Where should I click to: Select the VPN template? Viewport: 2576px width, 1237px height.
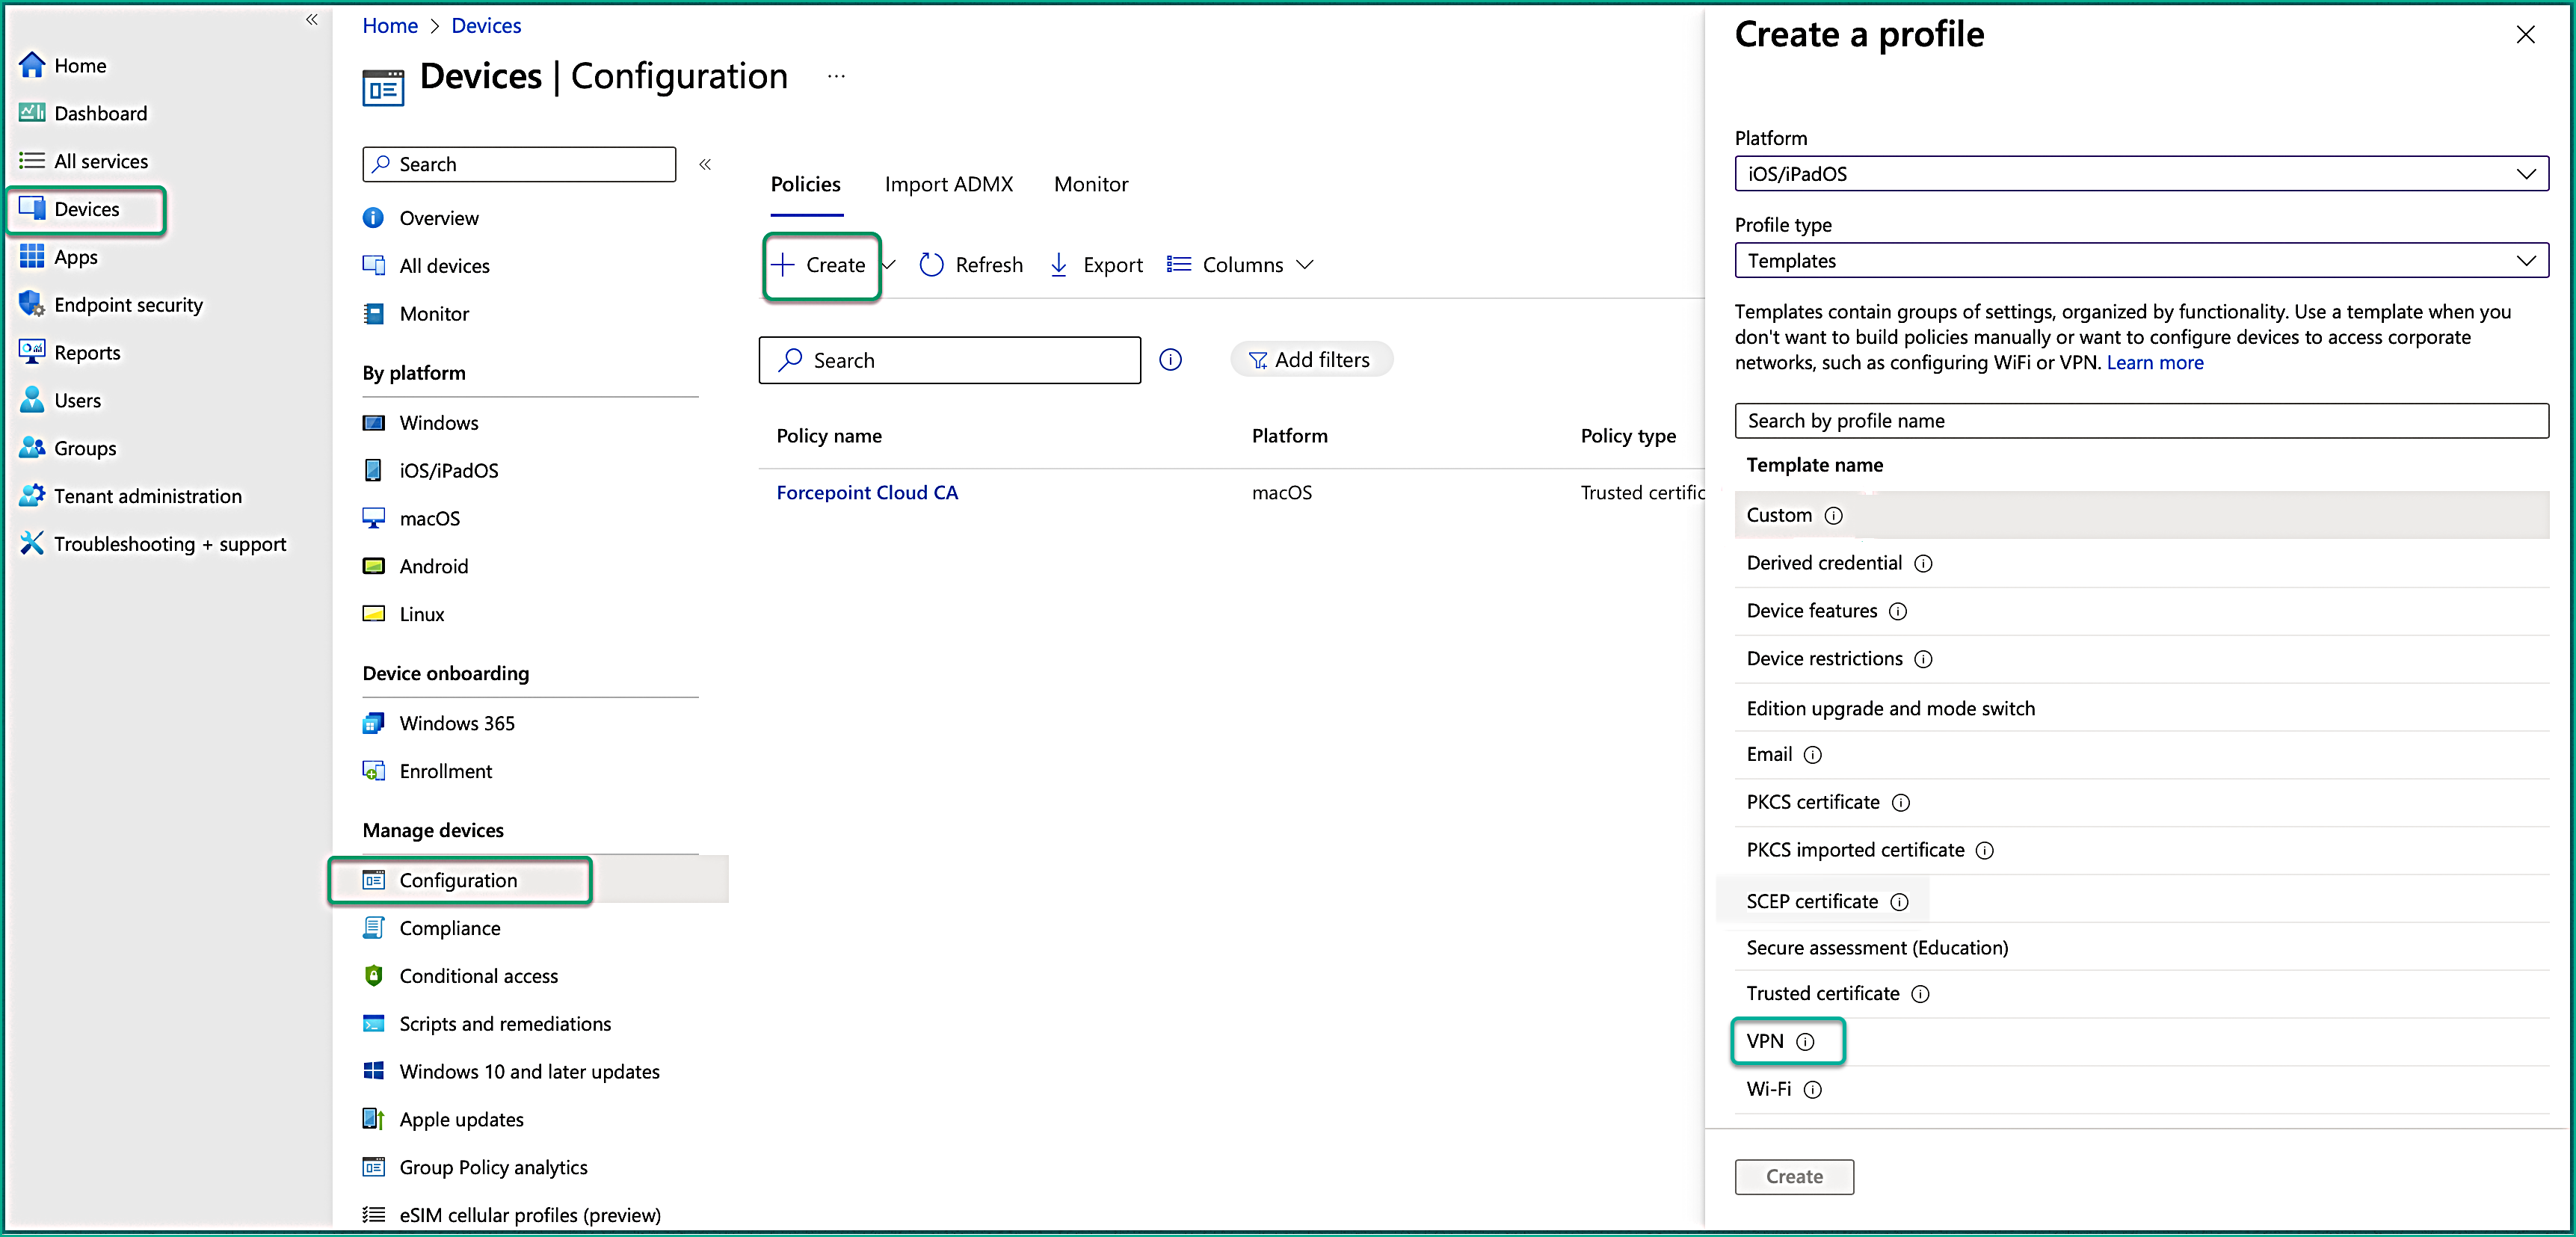pyautogui.click(x=1764, y=1041)
